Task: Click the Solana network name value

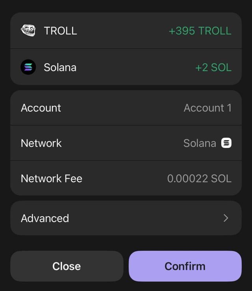Action: tap(200, 143)
